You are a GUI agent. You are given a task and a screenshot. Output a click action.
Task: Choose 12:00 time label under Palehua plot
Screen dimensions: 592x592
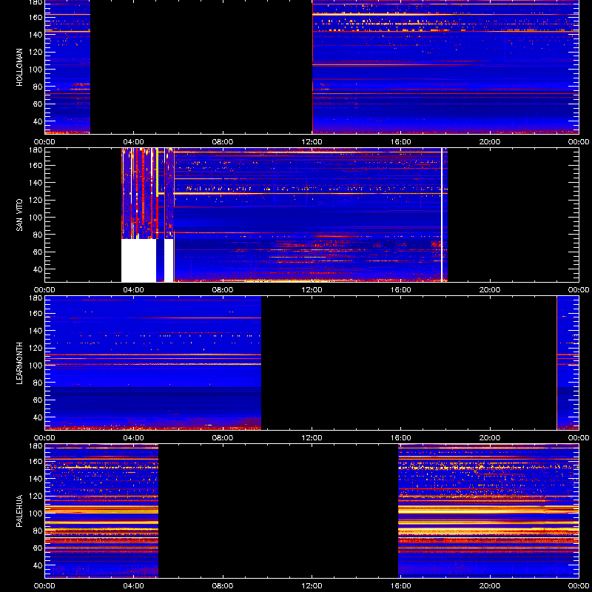pyautogui.click(x=312, y=586)
